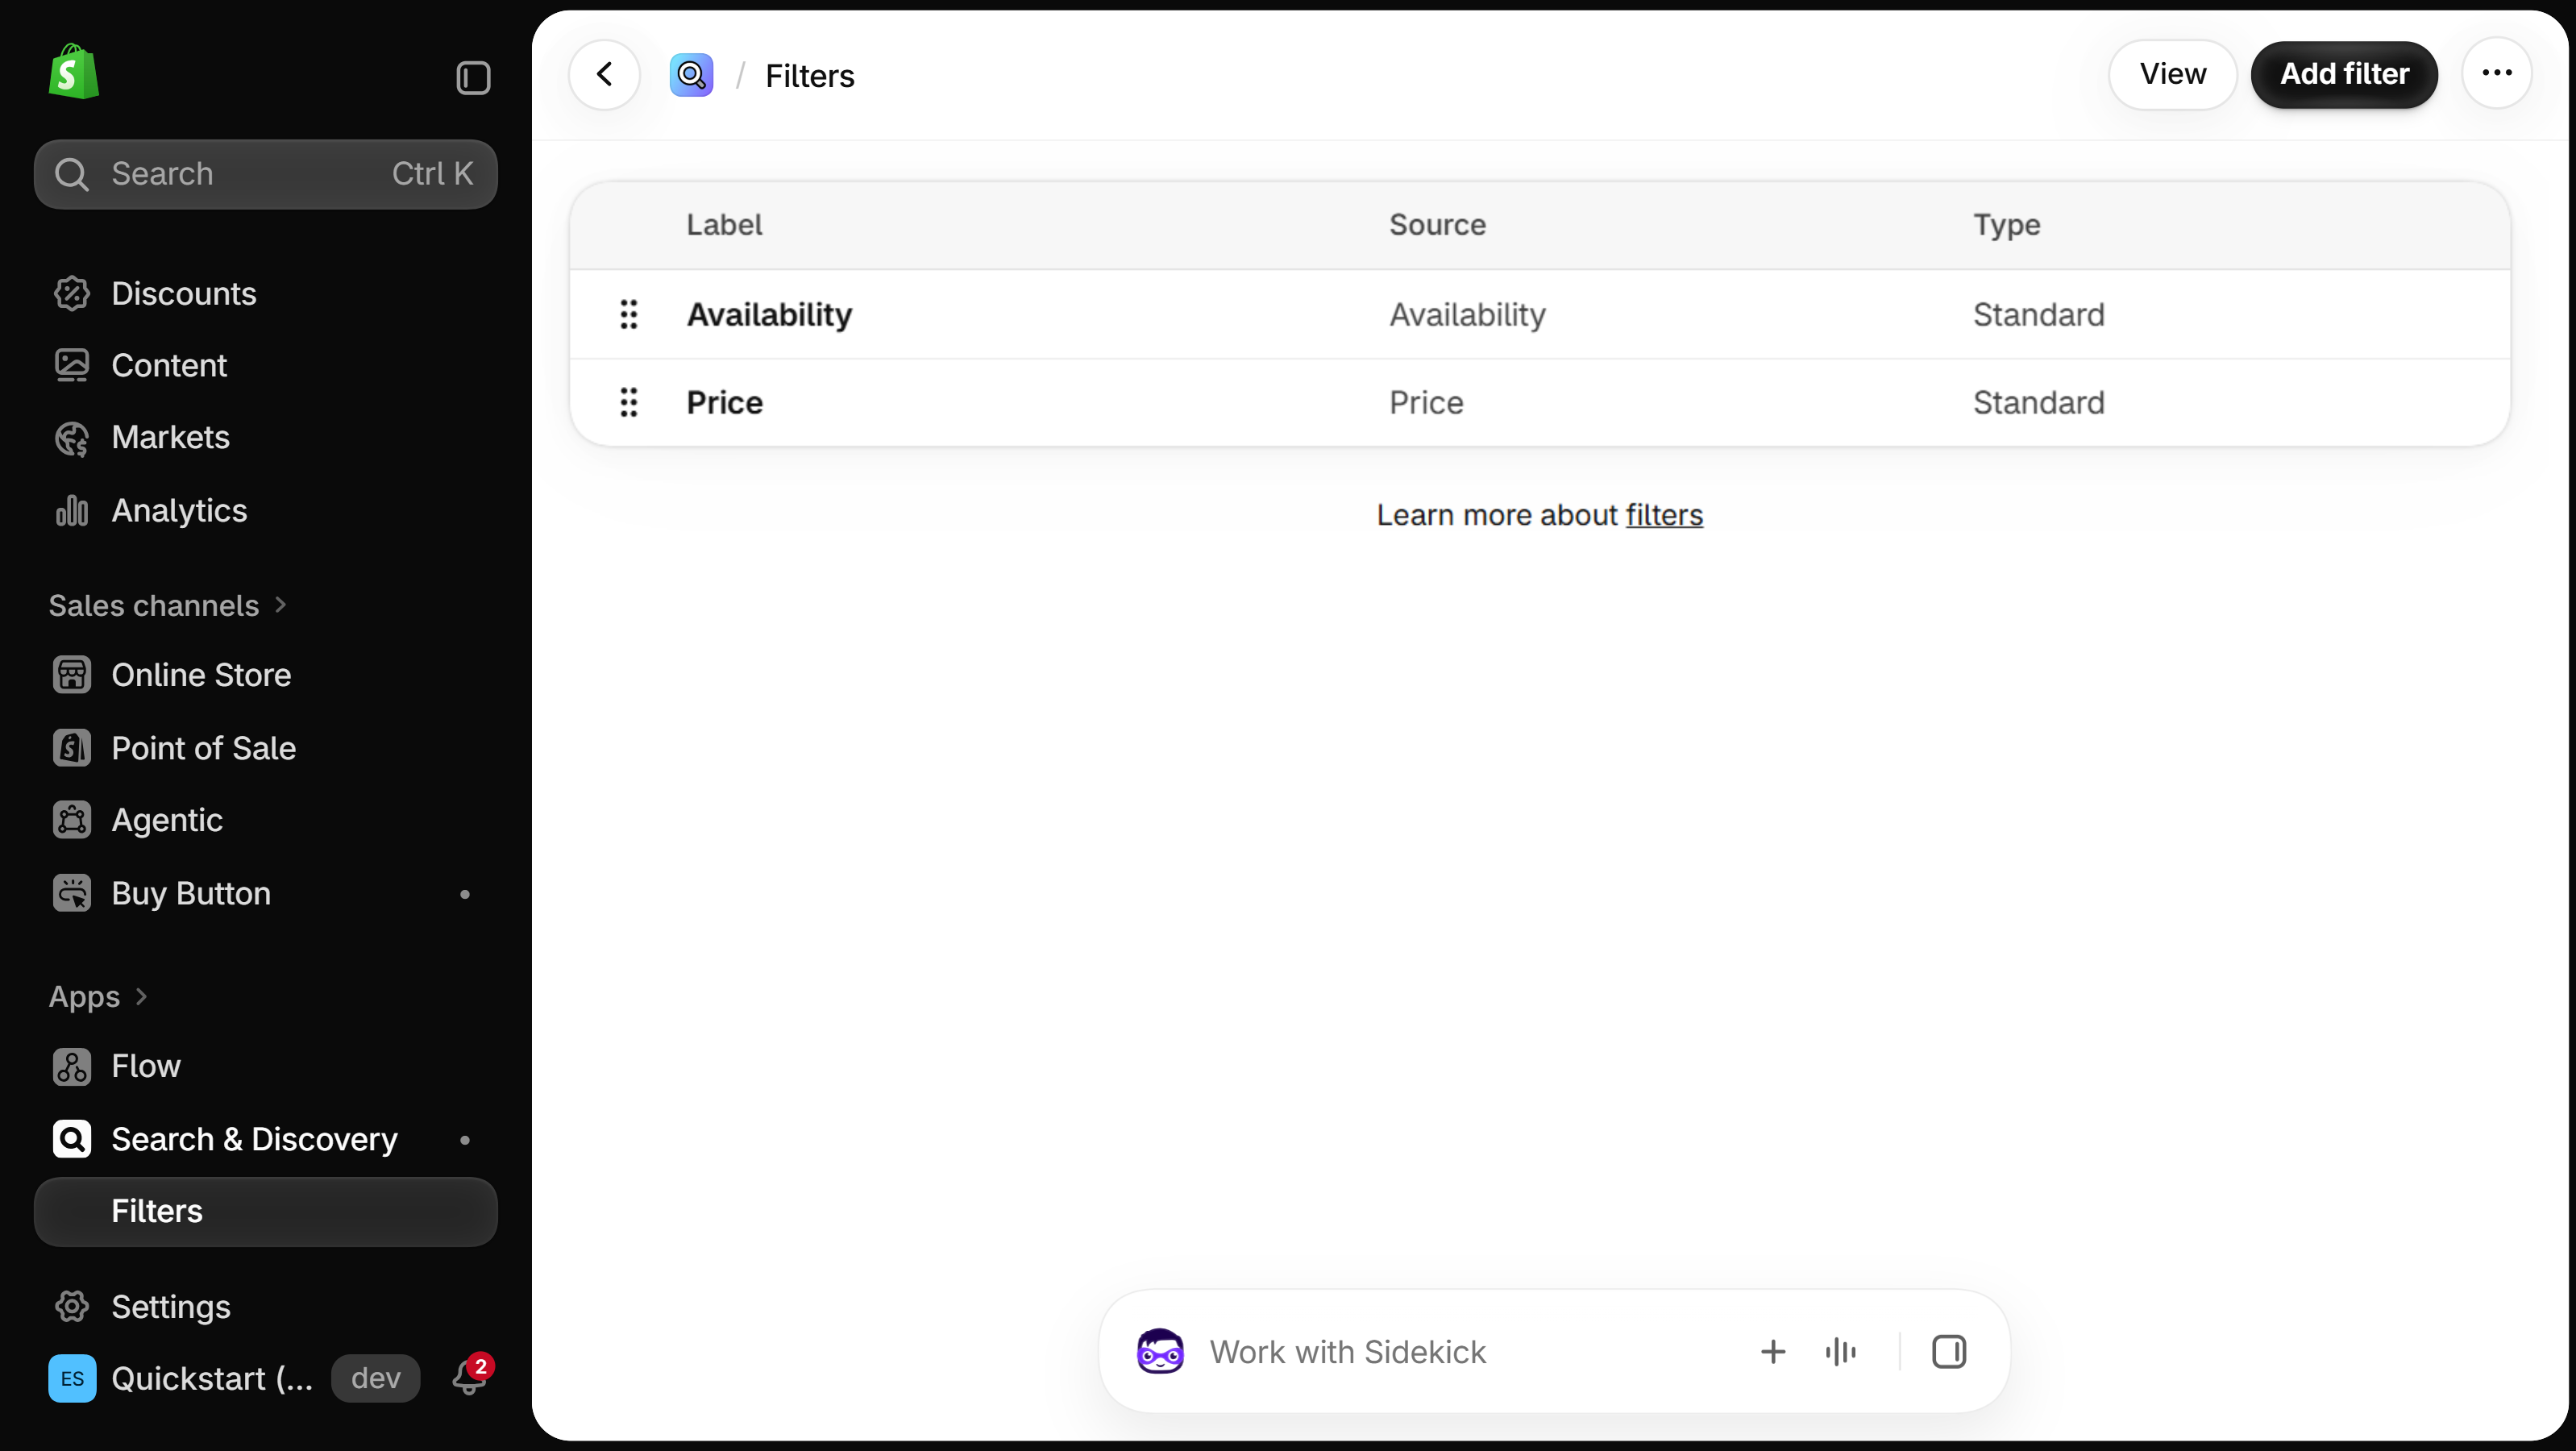This screenshot has height=1451, width=2576.
Task: Go back using the arrow button
Action: click(x=604, y=74)
